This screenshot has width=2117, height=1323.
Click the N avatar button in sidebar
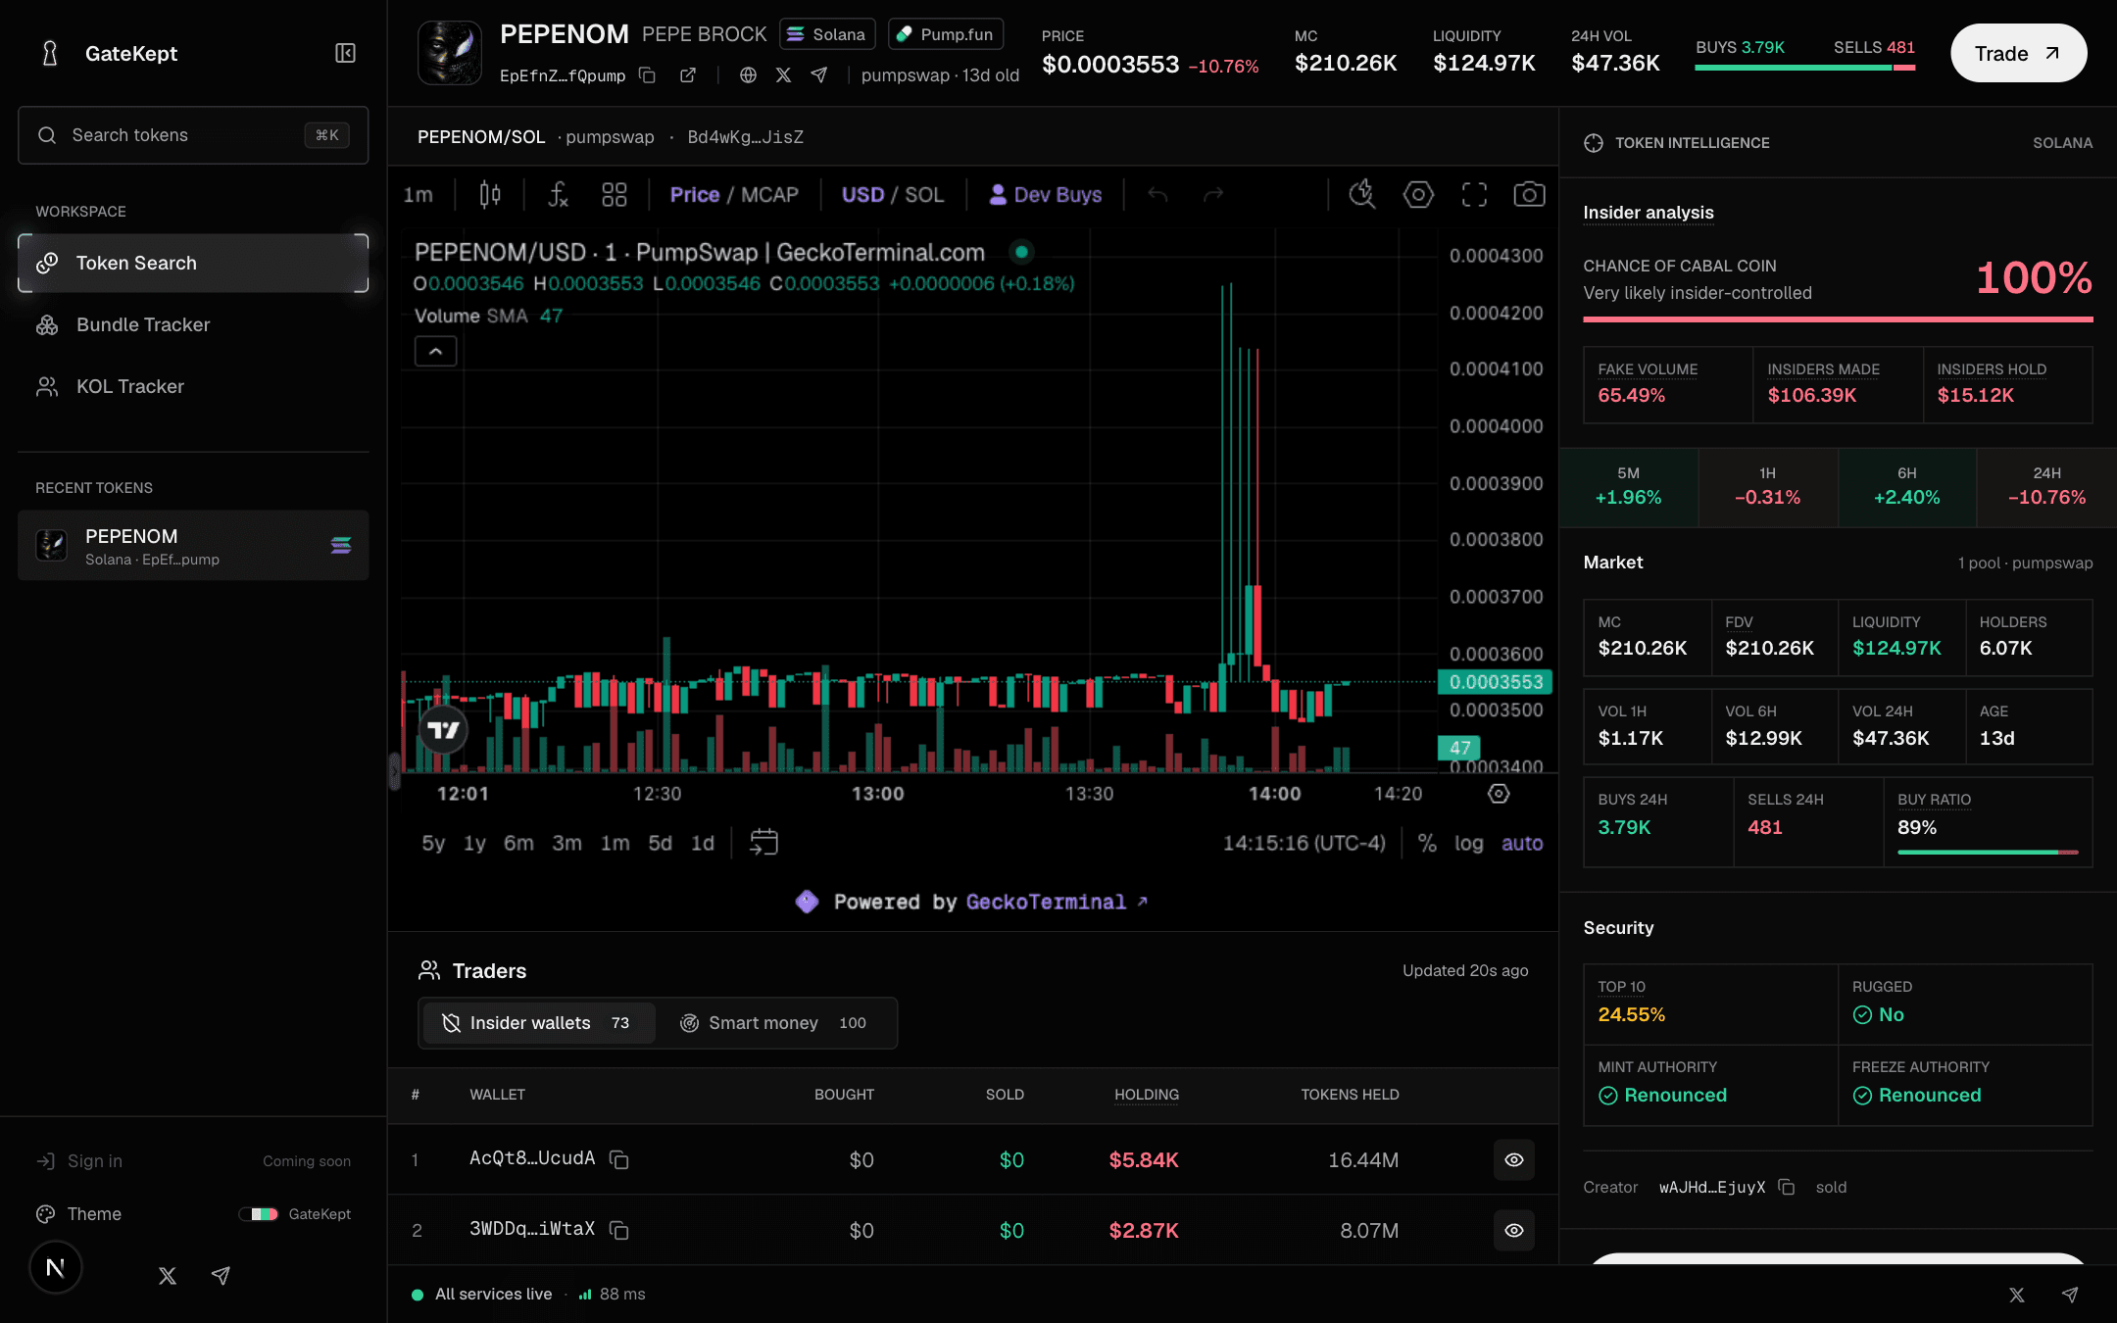[x=56, y=1268]
